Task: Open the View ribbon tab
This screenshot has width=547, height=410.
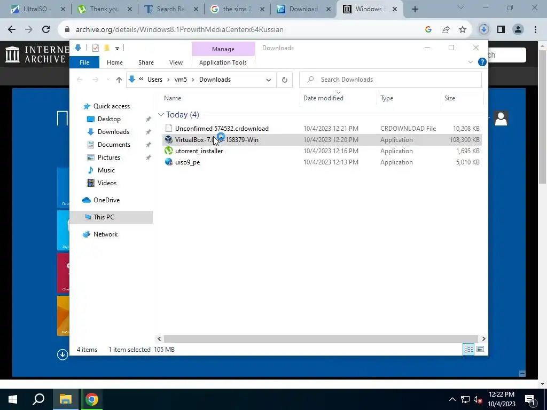Action: (176, 62)
